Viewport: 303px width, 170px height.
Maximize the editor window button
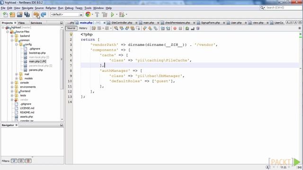pyautogui.click(x=300, y=22)
